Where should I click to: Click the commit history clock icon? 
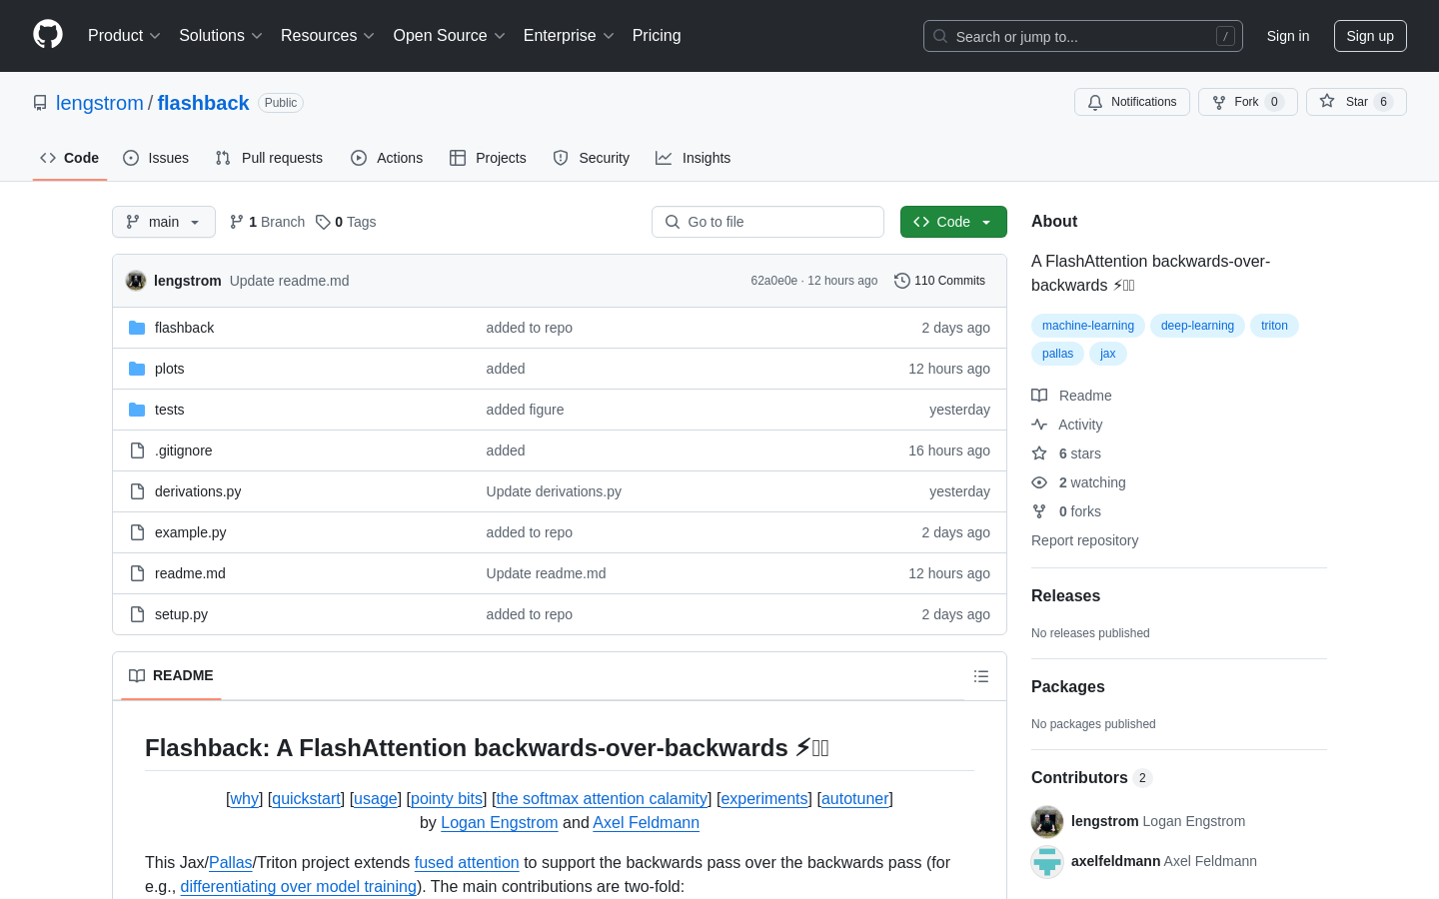902,281
